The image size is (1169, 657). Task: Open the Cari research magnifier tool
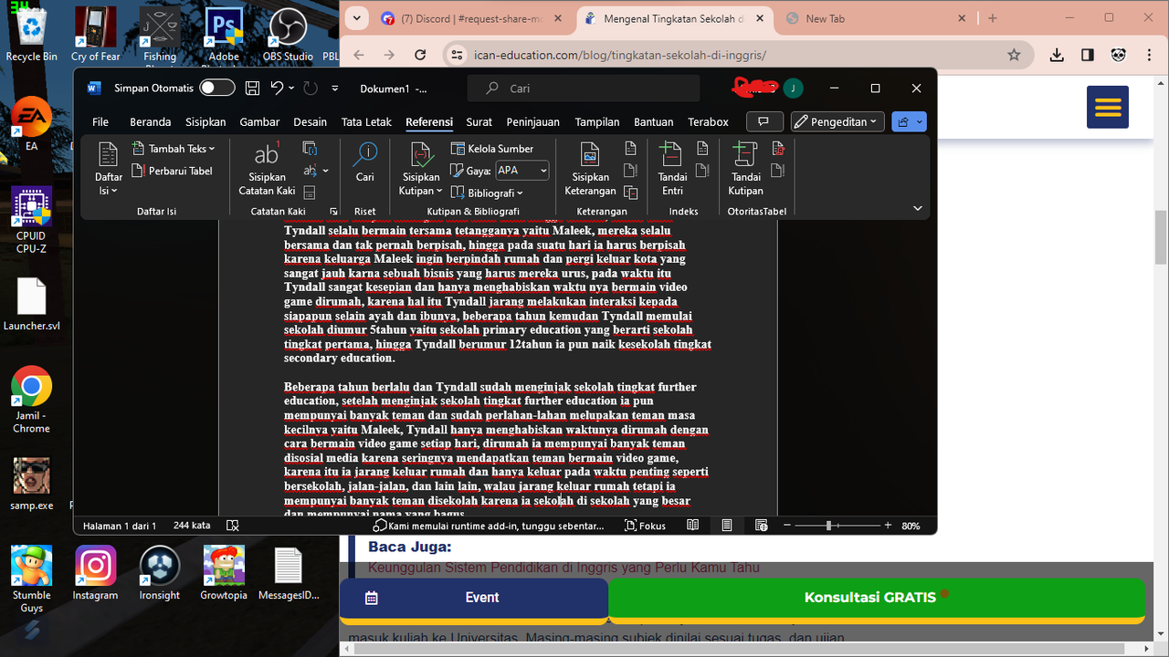(365, 162)
